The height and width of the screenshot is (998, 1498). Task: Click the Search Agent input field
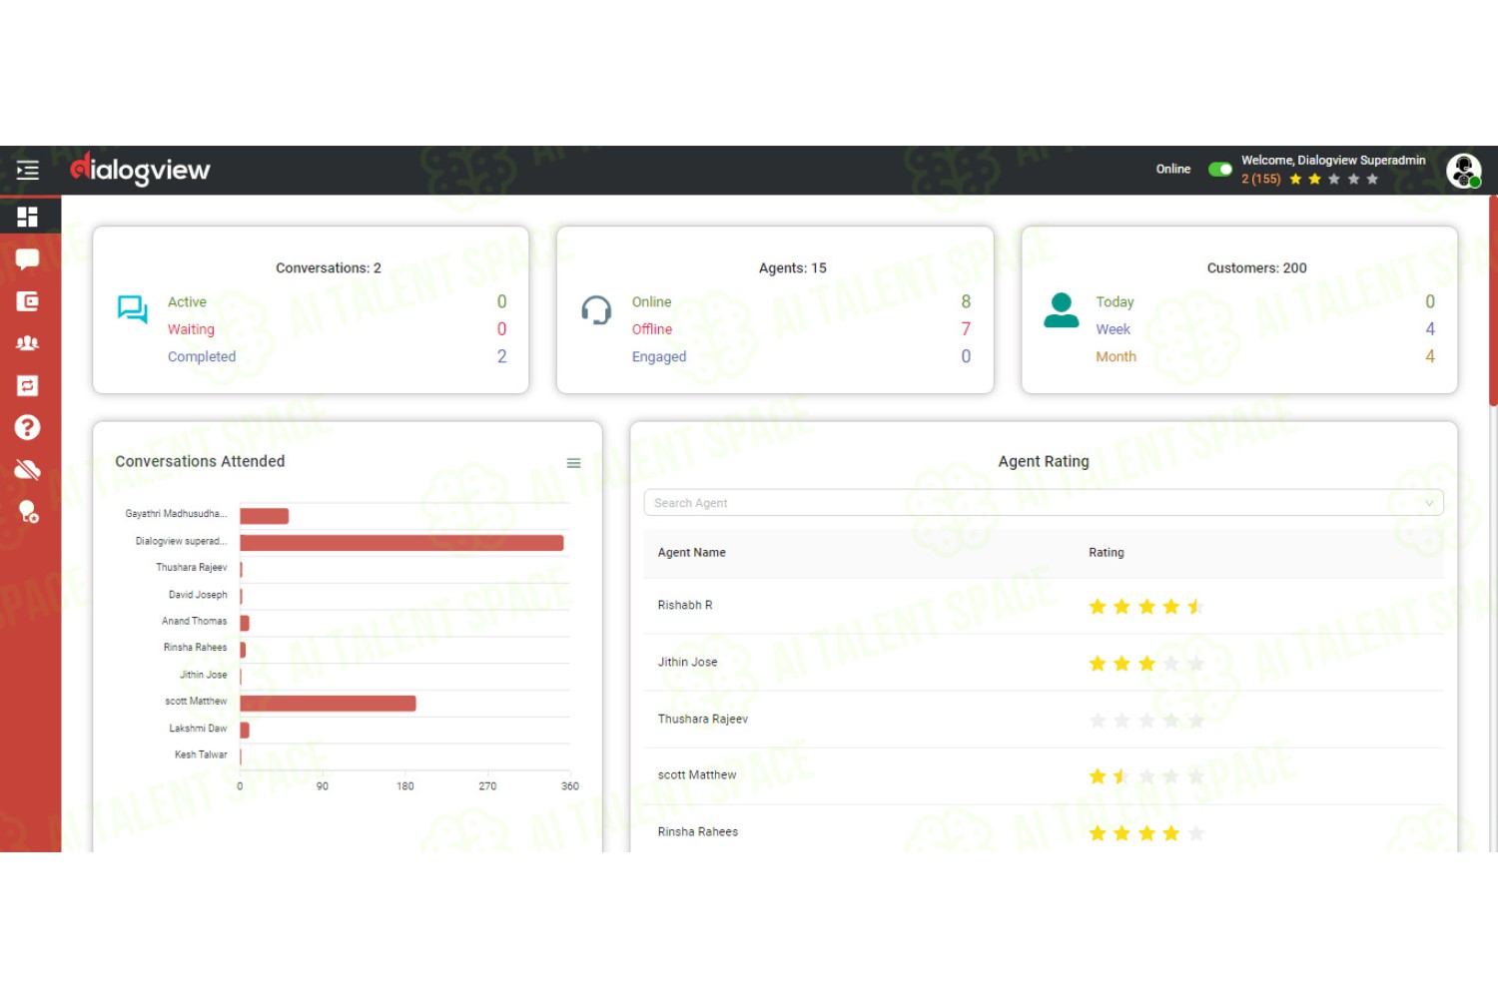point(1044,503)
